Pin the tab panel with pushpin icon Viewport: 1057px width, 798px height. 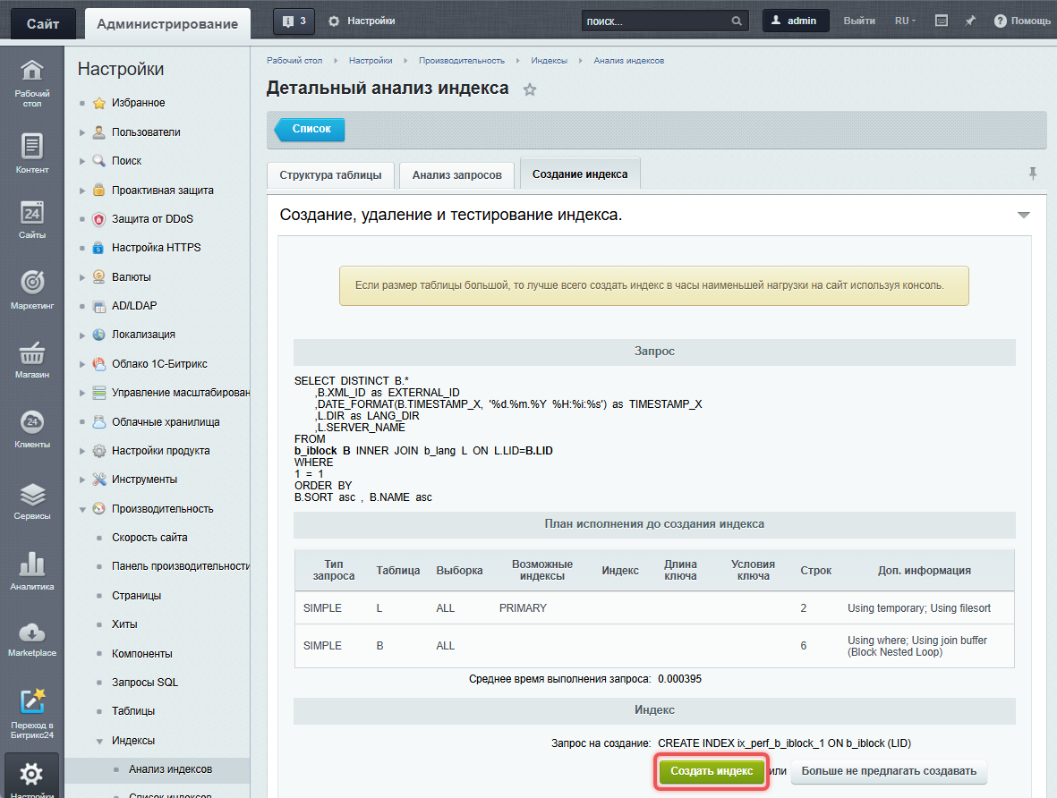coord(1032,174)
